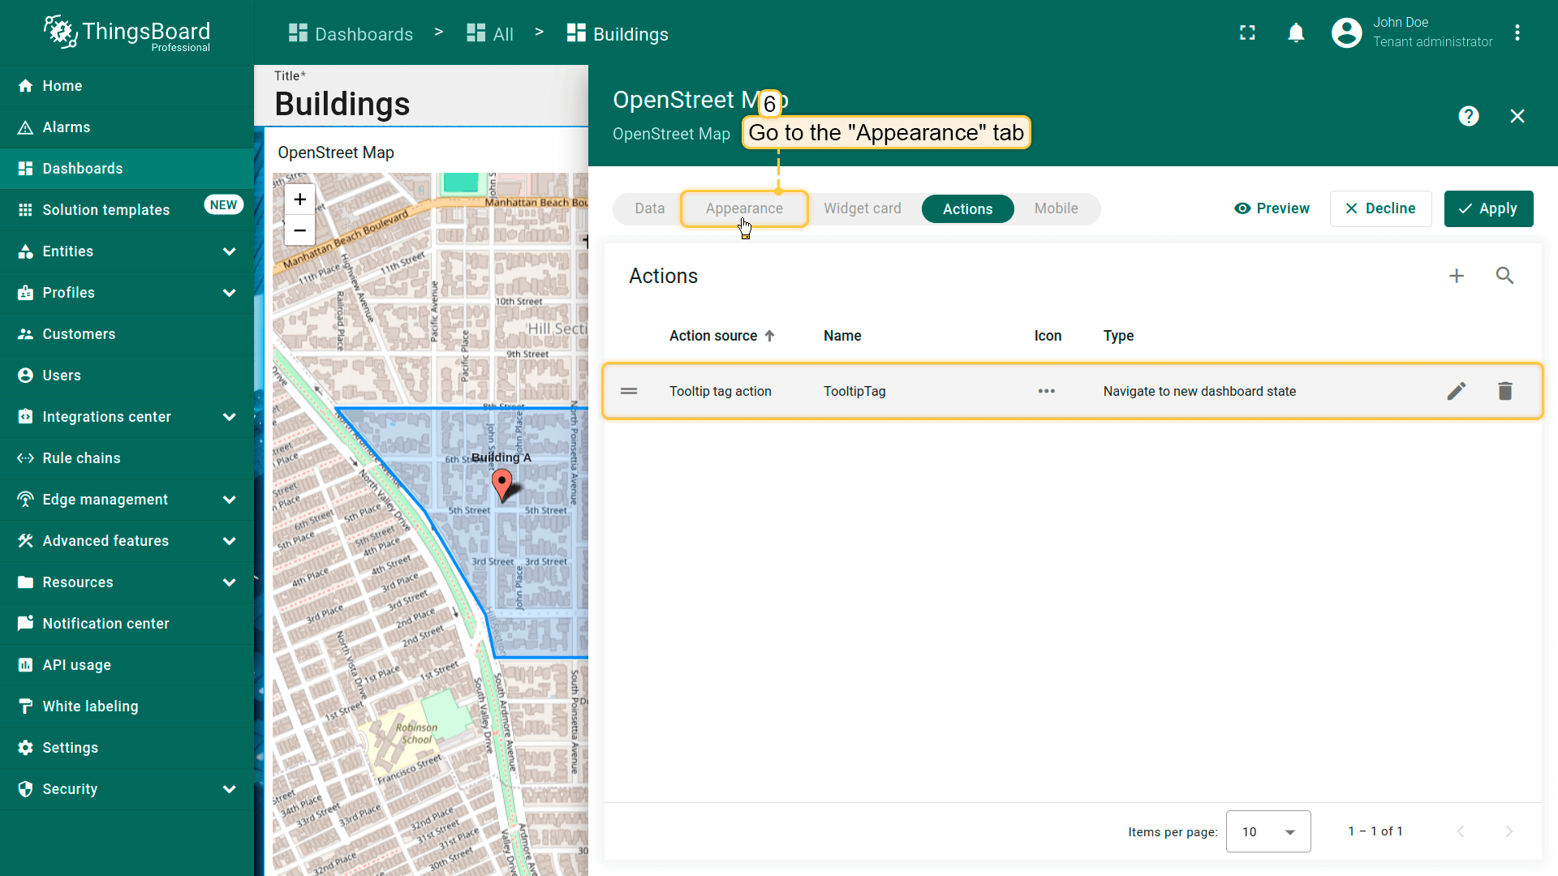This screenshot has width=1558, height=876.
Task: Open user menu three-dot icon
Action: [1517, 33]
